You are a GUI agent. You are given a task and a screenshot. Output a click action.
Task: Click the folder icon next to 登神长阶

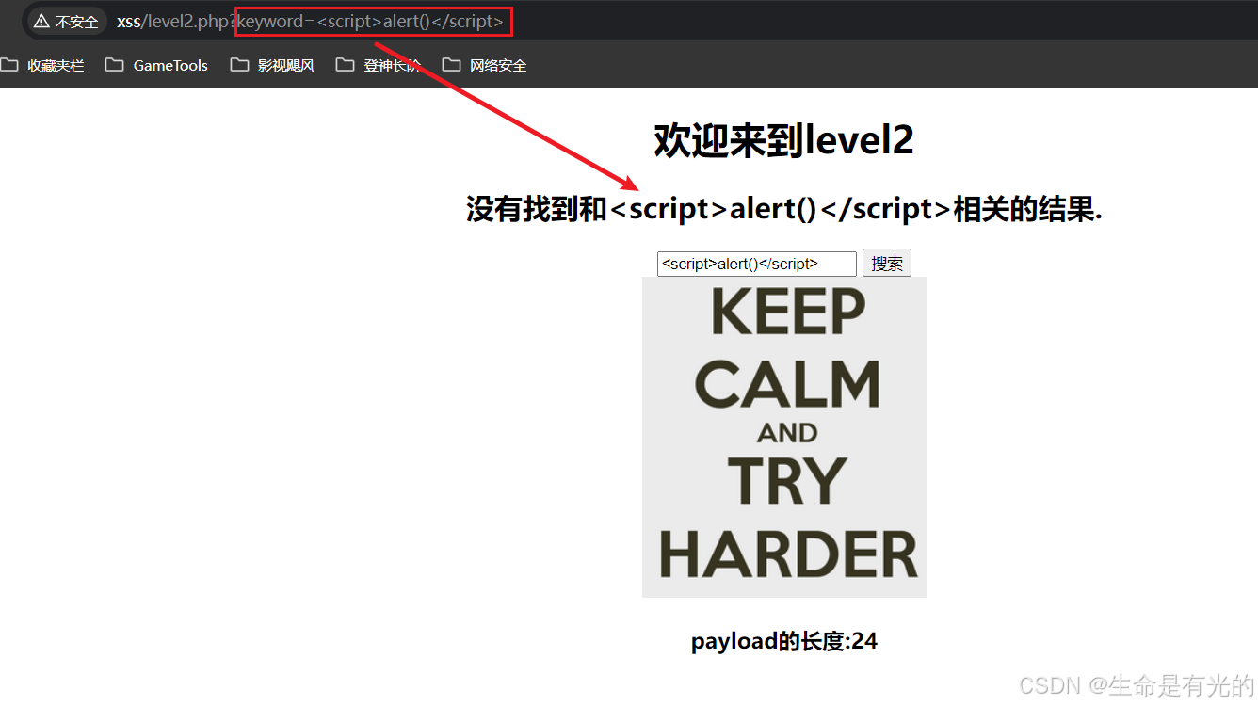(x=346, y=64)
